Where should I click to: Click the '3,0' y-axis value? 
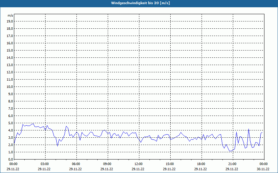click(x=10, y=137)
